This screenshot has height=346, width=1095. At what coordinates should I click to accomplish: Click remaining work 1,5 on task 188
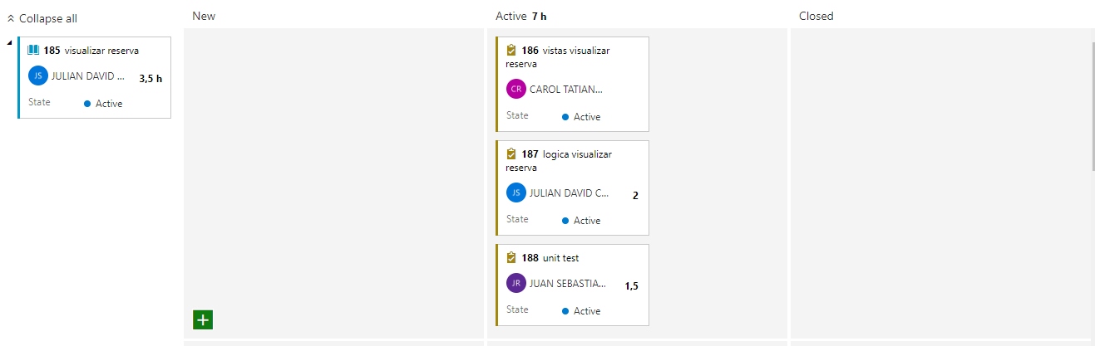click(631, 286)
